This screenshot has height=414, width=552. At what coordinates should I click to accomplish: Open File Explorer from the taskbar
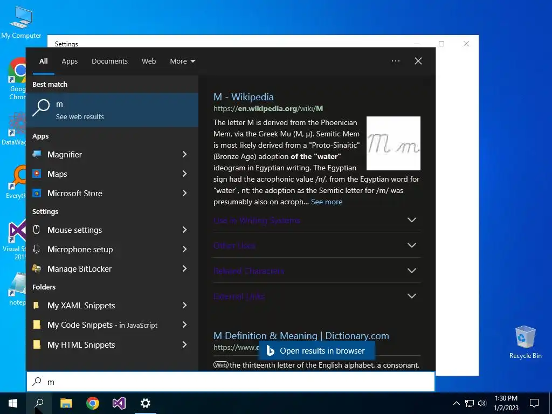point(66,403)
